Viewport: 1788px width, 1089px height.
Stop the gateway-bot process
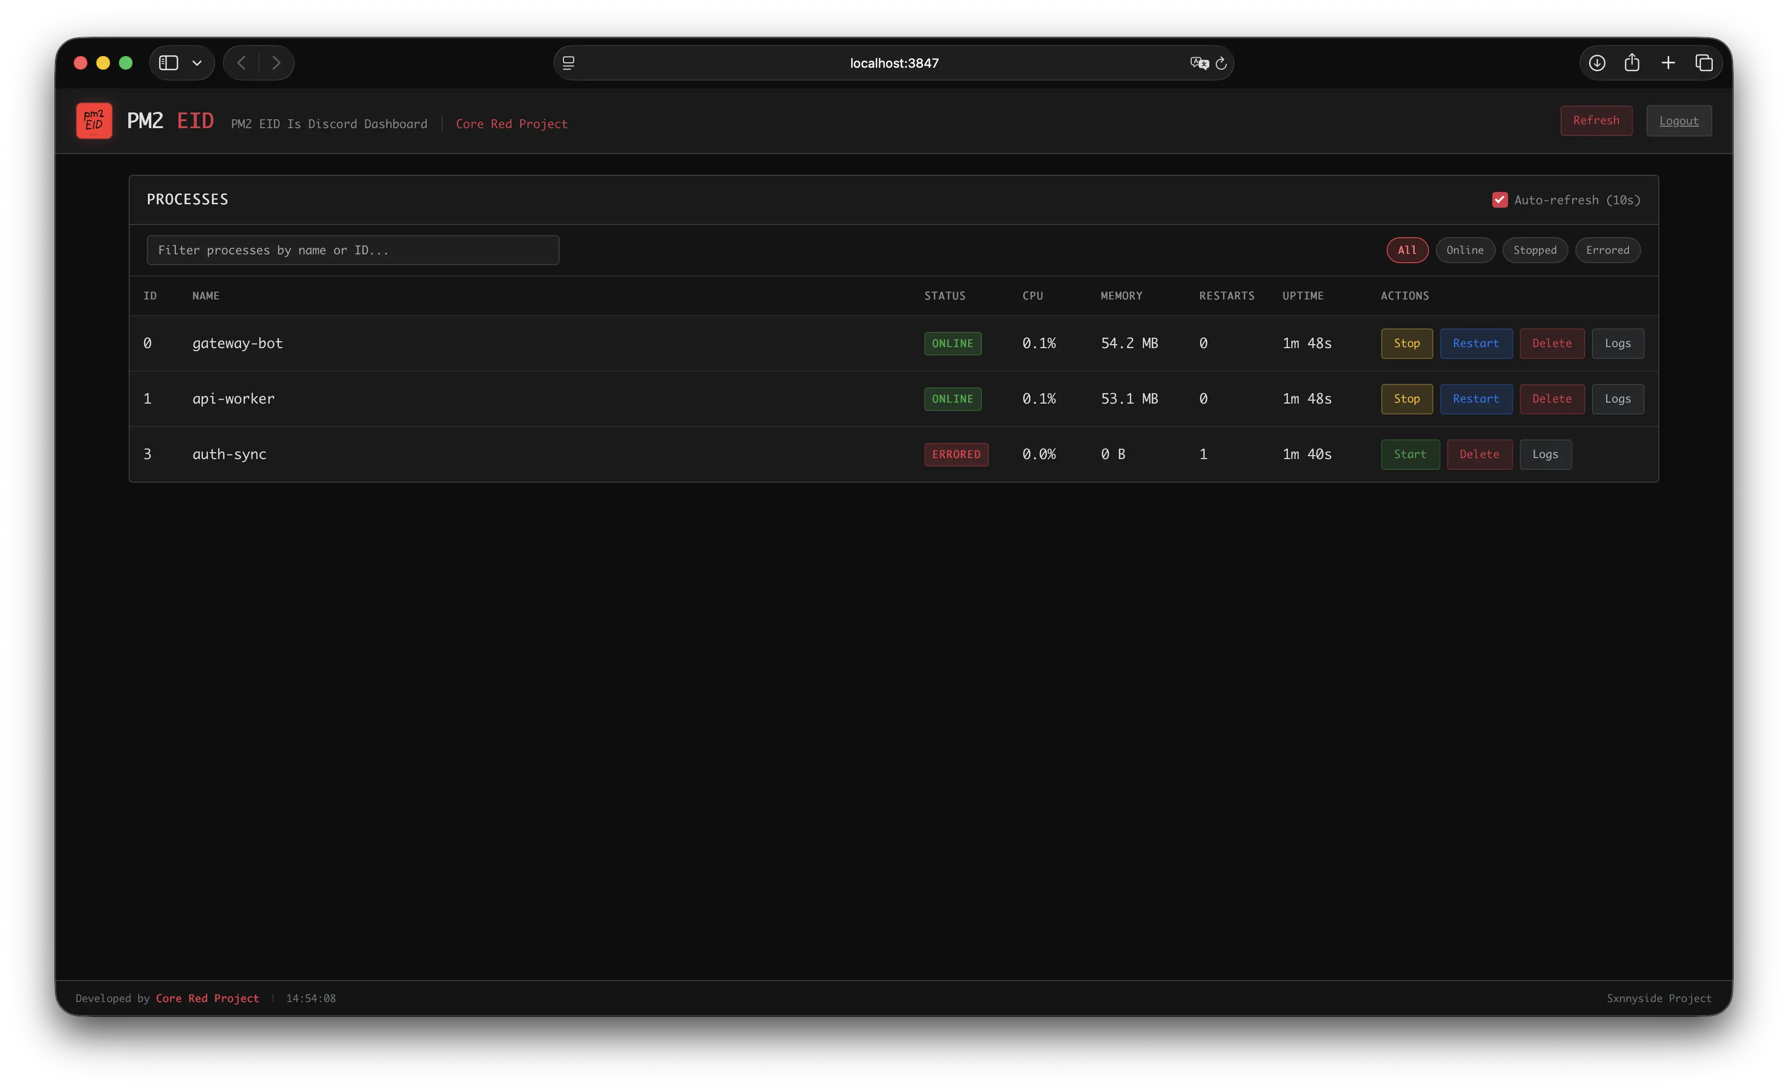point(1406,343)
